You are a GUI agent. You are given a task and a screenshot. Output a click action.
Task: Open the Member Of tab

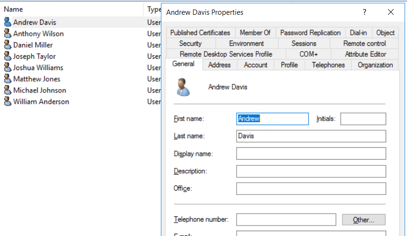pyautogui.click(x=255, y=32)
